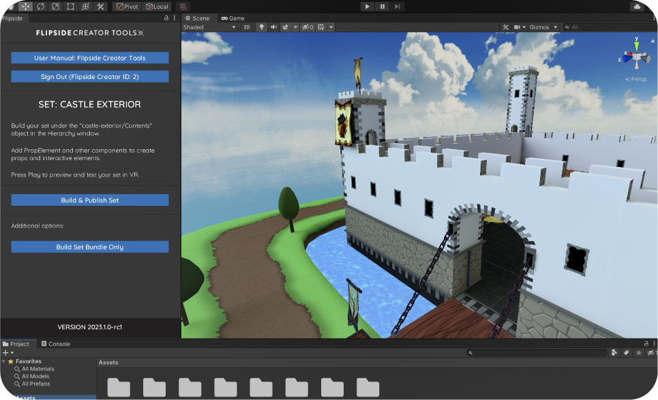Open the cloud services icon
Image resolution: width=658 pixels, height=400 pixels.
tap(638, 6)
